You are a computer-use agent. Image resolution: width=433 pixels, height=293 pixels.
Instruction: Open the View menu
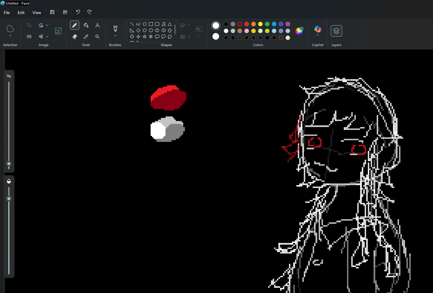tap(37, 13)
